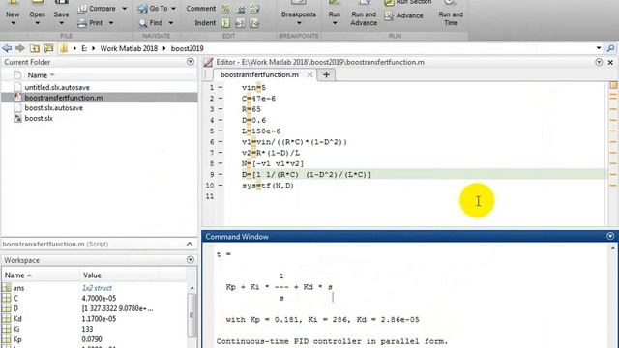
Task: Click the Smart Indent icon
Action: pos(225,23)
